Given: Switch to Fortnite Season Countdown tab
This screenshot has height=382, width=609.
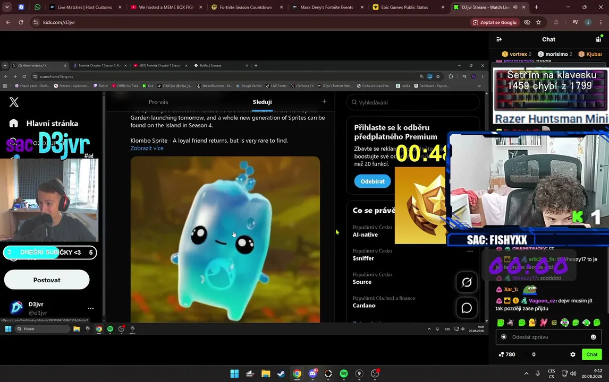Looking at the screenshot, I should 246,7.
